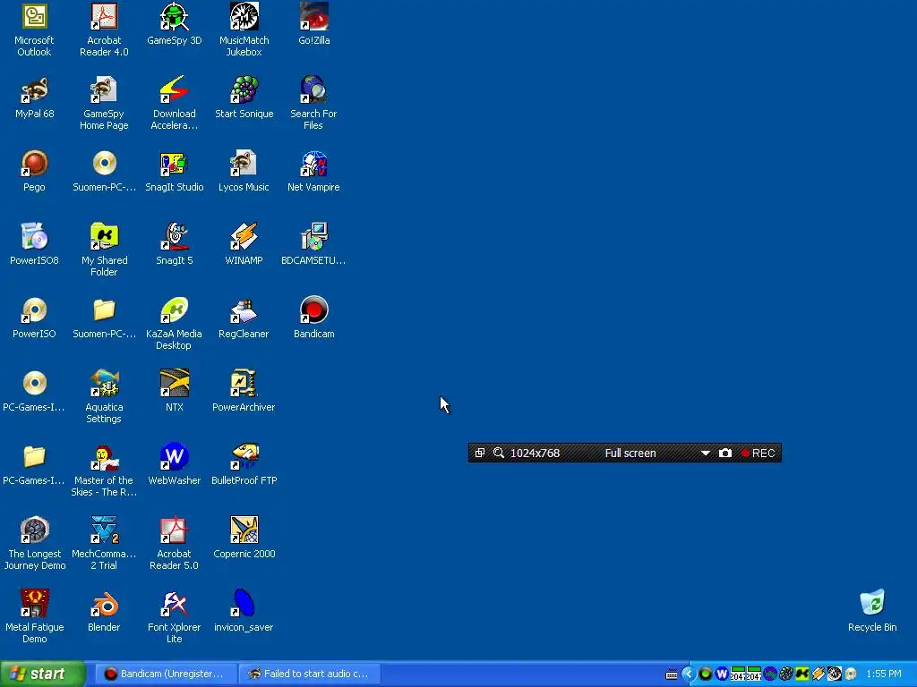The image size is (917, 687).
Task: Open the Bandicam mode dropdown arrow
Action: click(706, 454)
